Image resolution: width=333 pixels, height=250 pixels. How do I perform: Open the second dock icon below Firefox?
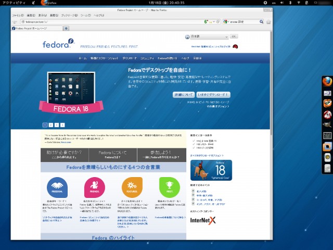(327, 93)
